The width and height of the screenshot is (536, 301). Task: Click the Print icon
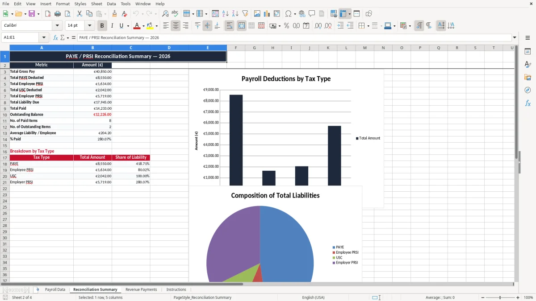point(58,14)
